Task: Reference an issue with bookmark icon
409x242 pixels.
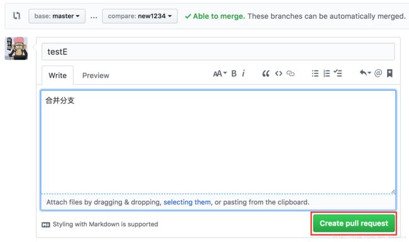Action: click(389, 73)
